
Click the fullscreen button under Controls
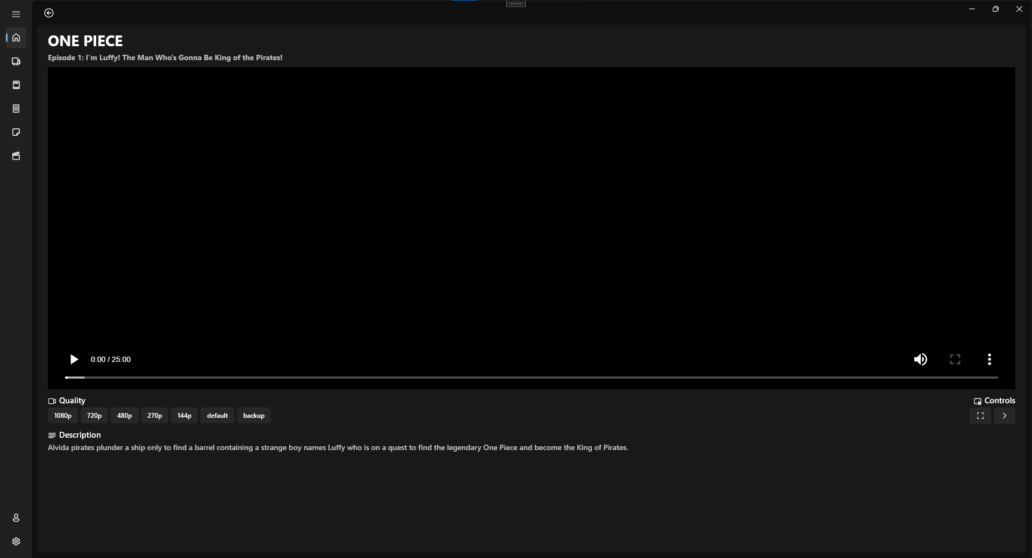click(980, 416)
